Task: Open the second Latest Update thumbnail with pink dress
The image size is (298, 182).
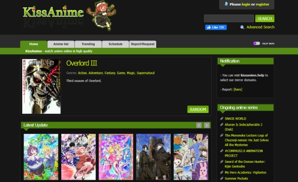Action: coord(79,157)
